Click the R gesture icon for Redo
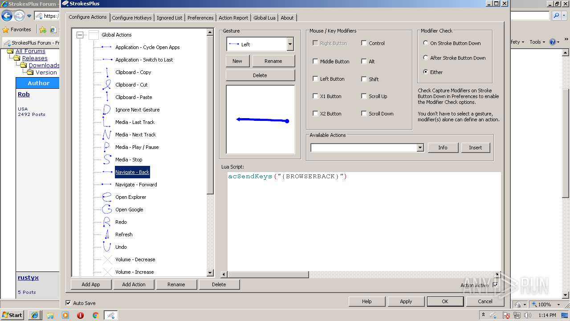 tap(107, 222)
